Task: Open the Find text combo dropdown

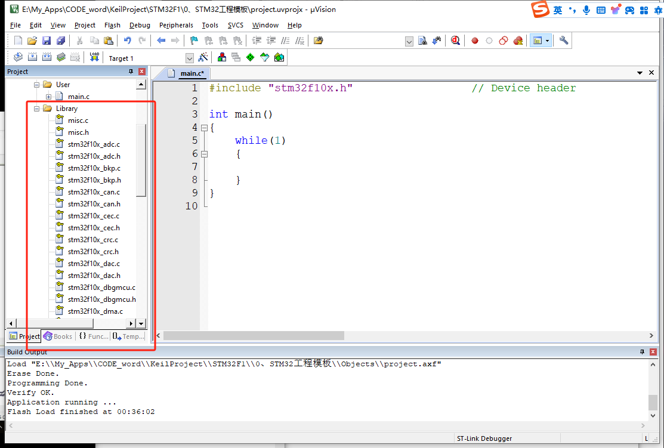Action: pos(409,42)
